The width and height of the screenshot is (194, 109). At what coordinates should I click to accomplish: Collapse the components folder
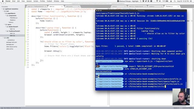(x=6, y=15)
